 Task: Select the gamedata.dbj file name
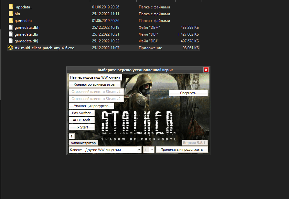(27, 41)
